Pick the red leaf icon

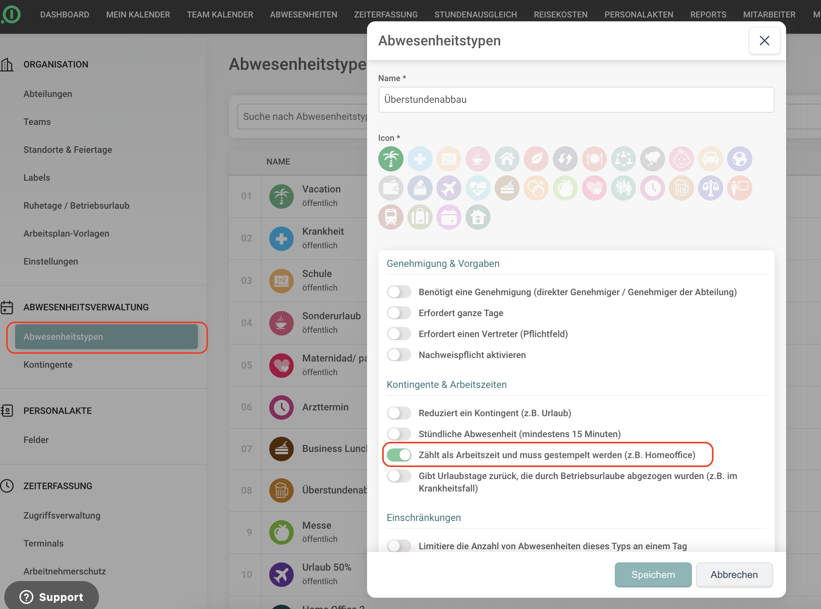[x=536, y=159]
